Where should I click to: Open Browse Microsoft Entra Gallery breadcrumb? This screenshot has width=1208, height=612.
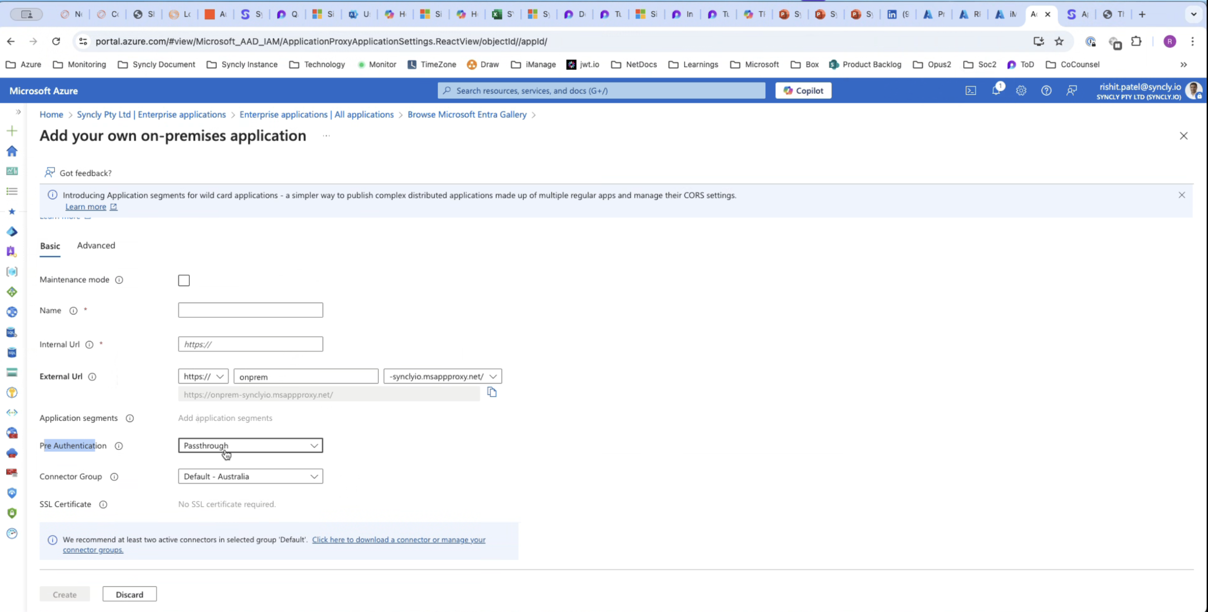pos(467,115)
